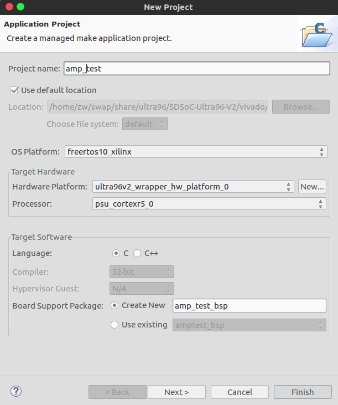Select the C language radio button
The height and width of the screenshot is (405, 338).
[116, 253]
